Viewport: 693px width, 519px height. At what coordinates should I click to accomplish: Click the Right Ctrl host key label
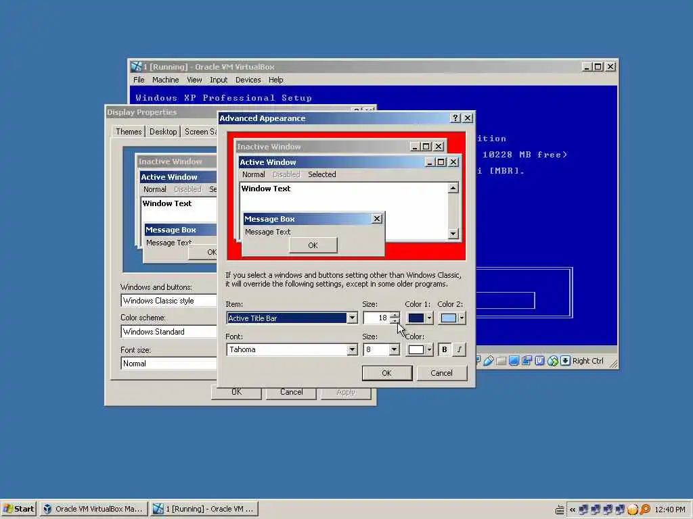click(588, 361)
